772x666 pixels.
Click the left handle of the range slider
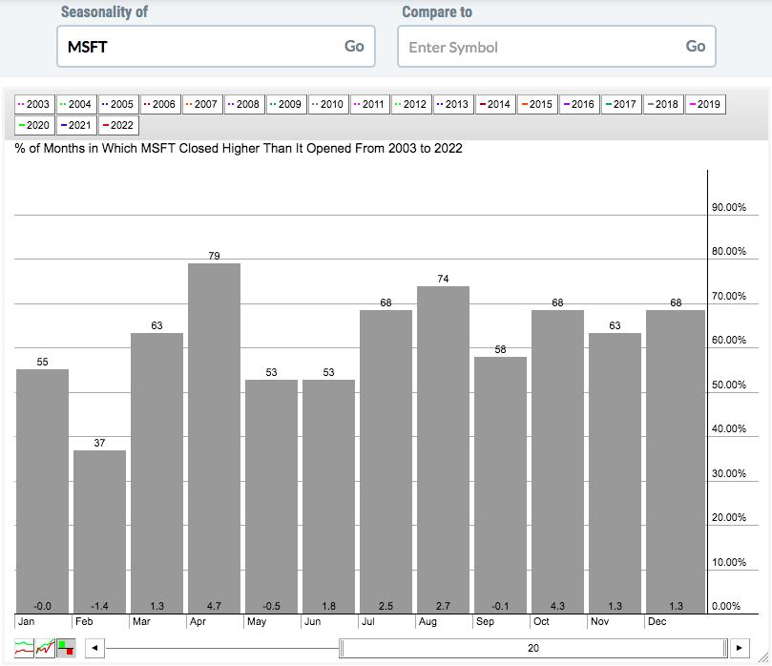click(342, 648)
